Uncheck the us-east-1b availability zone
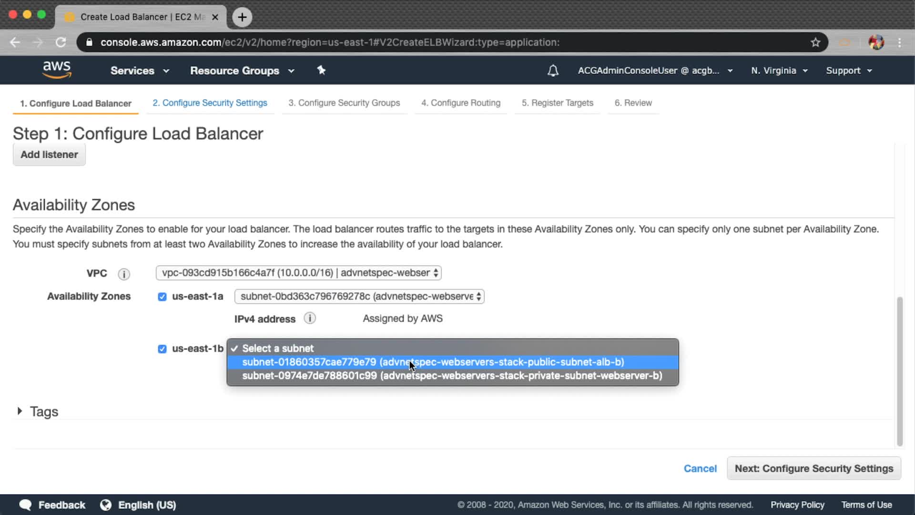915x515 pixels. tap(162, 349)
